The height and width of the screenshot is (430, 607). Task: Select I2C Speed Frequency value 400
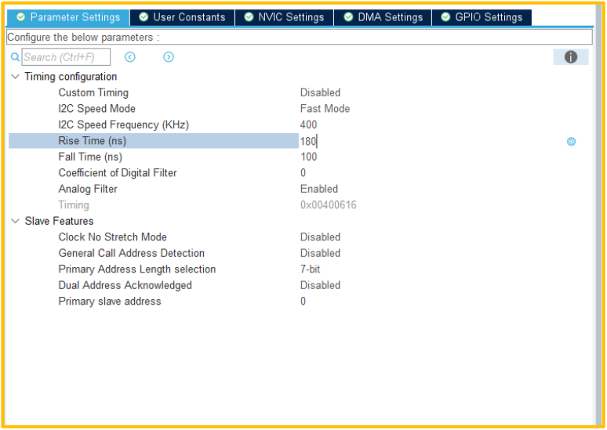308,125
